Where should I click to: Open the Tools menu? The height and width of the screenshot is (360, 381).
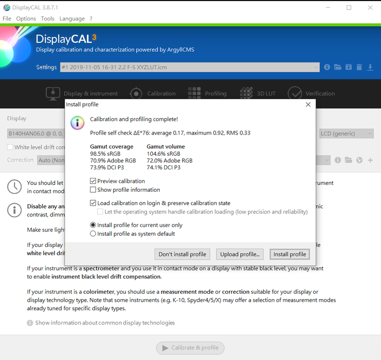coord(48,19)
